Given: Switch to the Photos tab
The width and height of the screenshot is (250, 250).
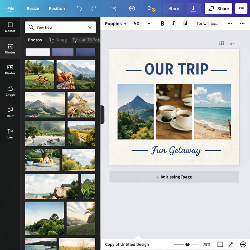Looking at the screenshot, I should pyautogui.click(x=35, y=40).
